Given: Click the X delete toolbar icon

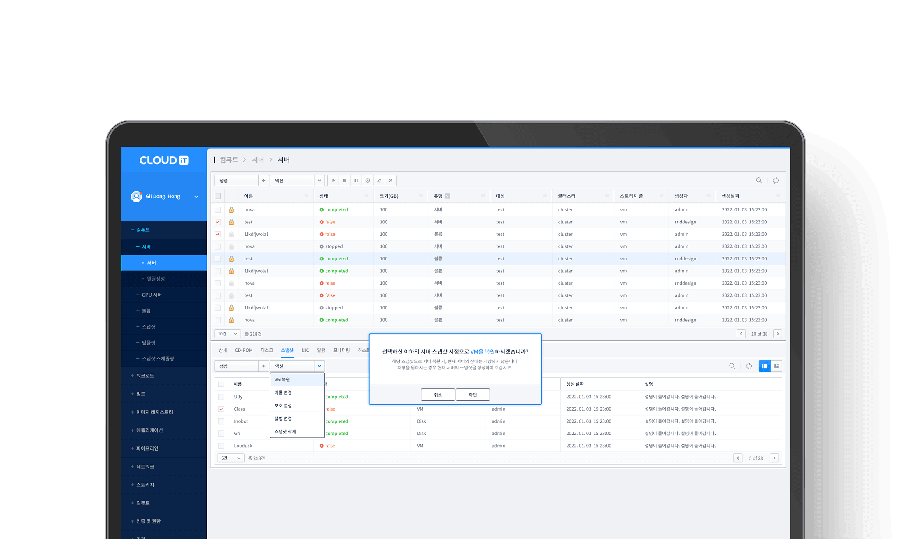Looking at the screenshot, I should pyautogui.click(x=391, y=180).
